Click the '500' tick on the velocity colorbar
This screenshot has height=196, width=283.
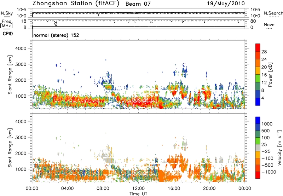coord(266,131)
